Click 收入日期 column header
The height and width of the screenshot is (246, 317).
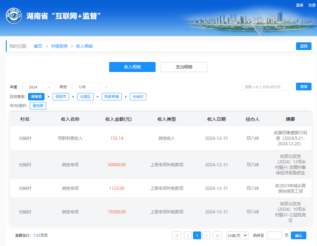(x=217, y=119)
